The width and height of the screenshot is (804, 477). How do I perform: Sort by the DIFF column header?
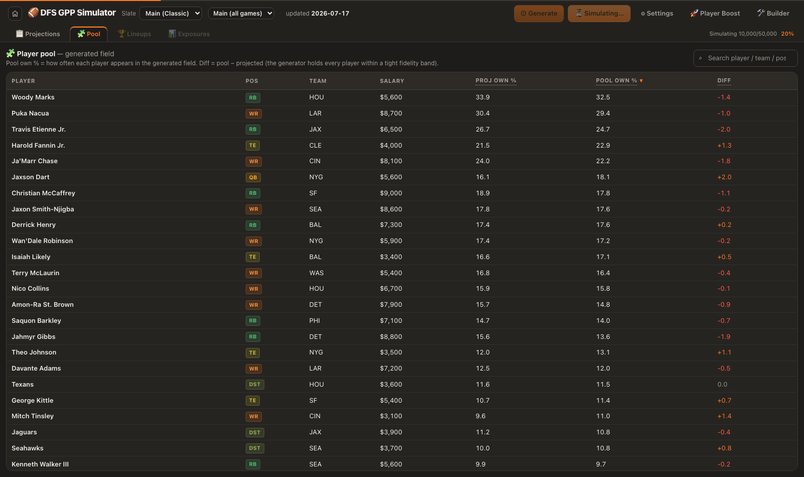pyautogui.click(x=724, y=81)
